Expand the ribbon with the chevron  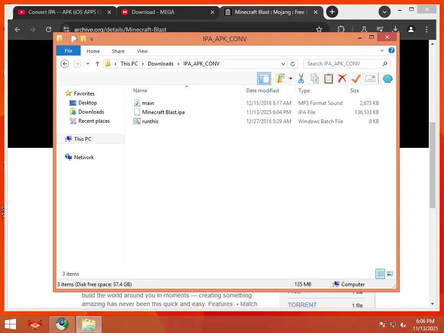point(382,51)
